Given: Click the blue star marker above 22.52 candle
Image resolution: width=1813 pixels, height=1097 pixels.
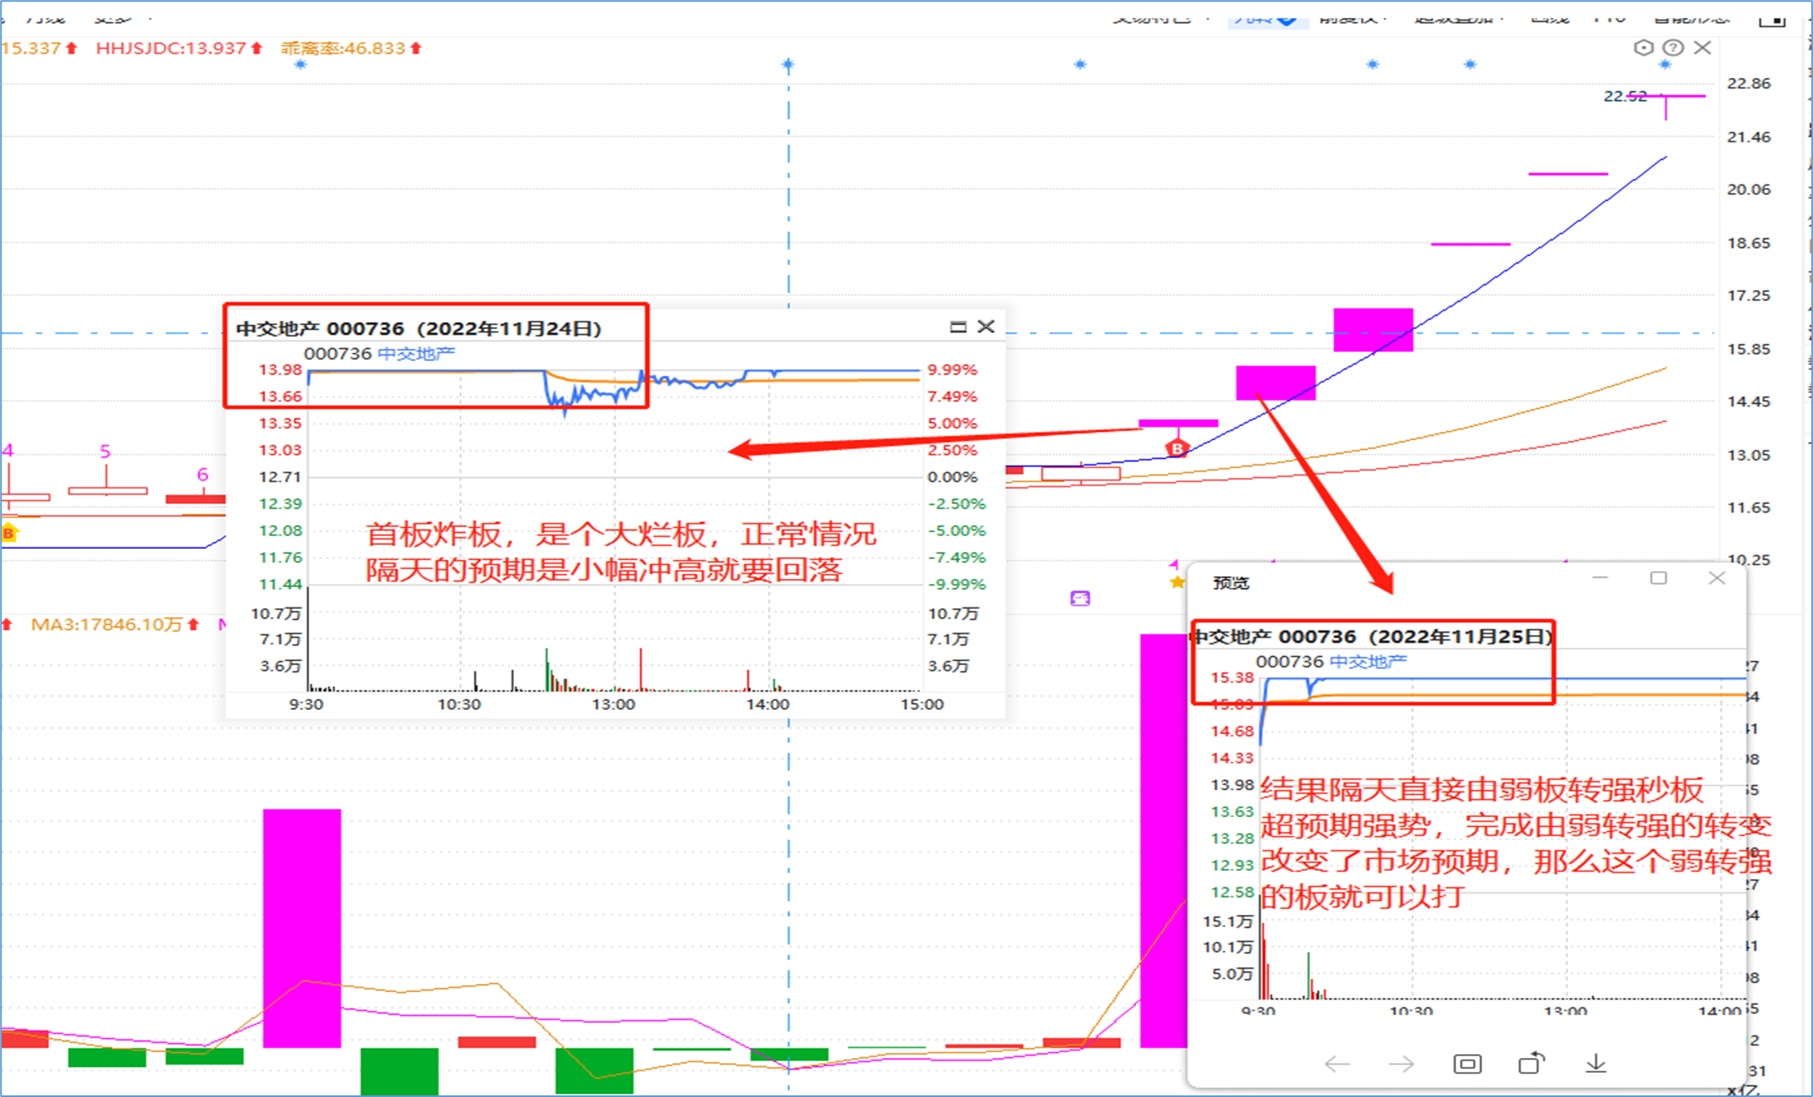Looking at the screenshot, I should (x=1665, y=64).
